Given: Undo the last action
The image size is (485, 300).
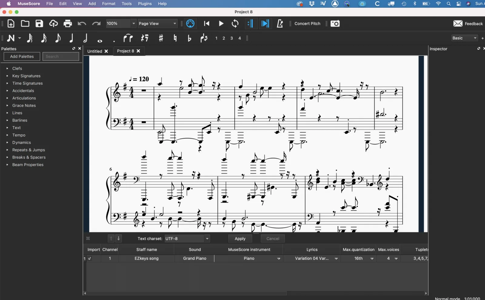Looking at the screenshot, I should click(x=82, y=24).
